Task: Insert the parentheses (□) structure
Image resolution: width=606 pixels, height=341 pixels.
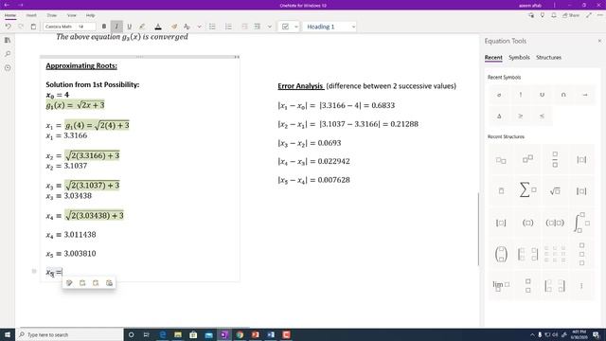Action: pos(528,223)
